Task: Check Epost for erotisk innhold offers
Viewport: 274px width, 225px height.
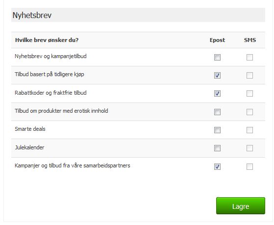Action: (x=217, y=112)
